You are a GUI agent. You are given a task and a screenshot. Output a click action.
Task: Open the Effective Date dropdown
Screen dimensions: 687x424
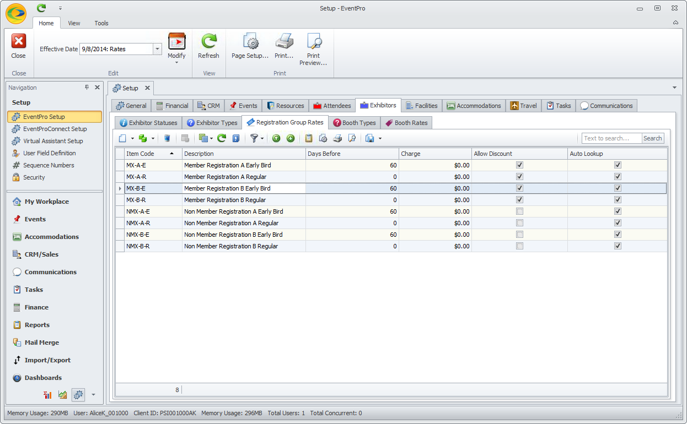pyautogui.click(x=157, y=49)
